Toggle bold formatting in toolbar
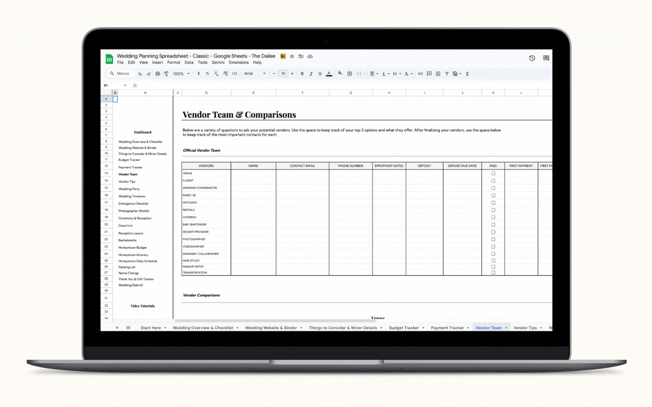The width and height of the screenshot is (652, 407). pyautogui.click(x=302, y=74)
